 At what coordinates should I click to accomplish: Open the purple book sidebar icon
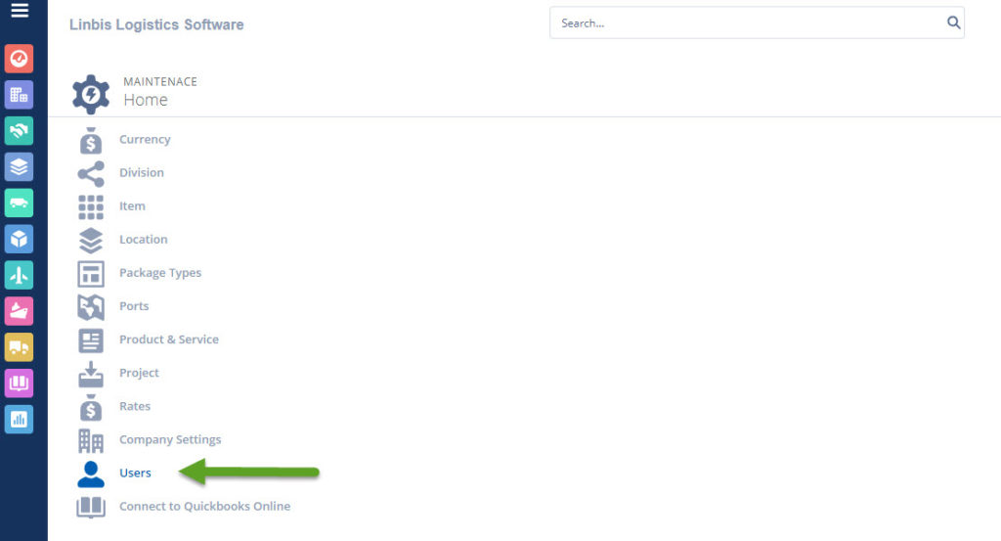pyautogui.click(x=20, y=383)
